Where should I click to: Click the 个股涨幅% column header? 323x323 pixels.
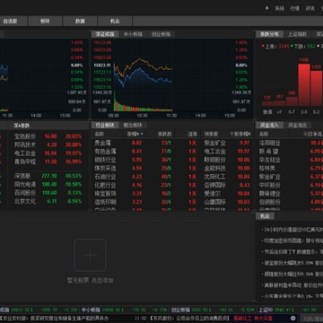click(x=240, y=134)
